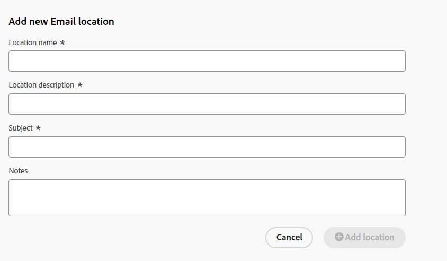Click the 'Add location' text on the disabled button
447x261 pixels.
coord(370,237)
